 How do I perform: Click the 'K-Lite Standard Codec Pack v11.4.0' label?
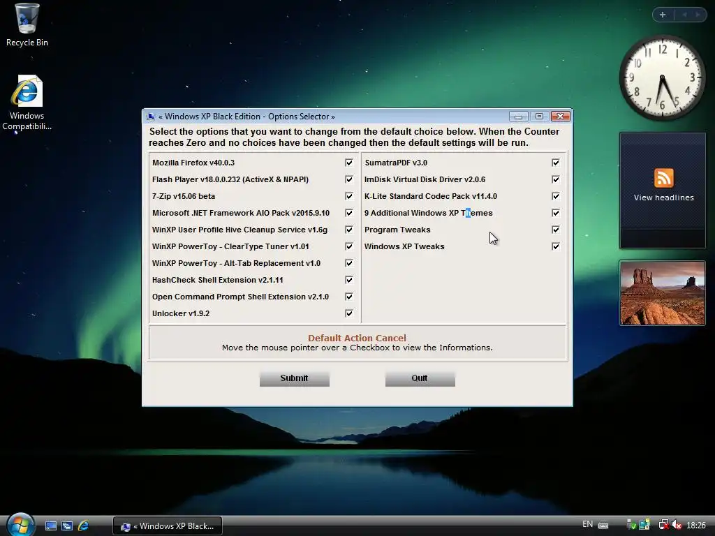(430, 196)
